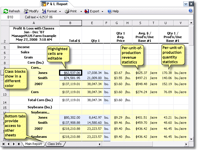Select the Smith soybeans total $137,908.88 cell
This screenshot has height=151, width=198.
tap(71, 123)
